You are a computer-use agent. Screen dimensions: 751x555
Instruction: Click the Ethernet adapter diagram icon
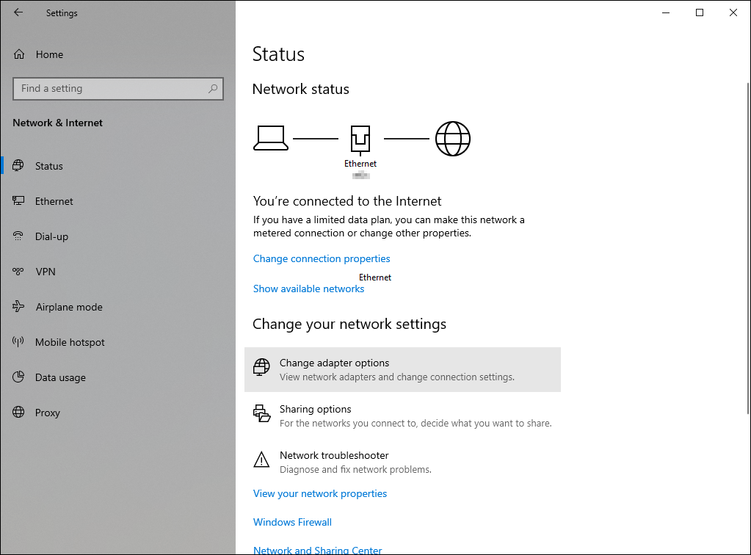tap(360, 139)
